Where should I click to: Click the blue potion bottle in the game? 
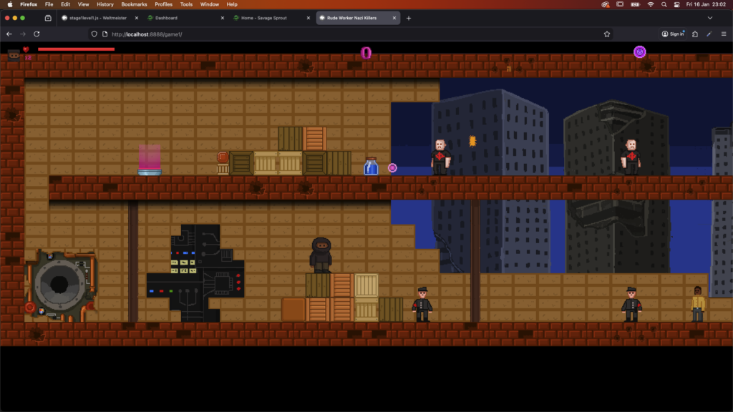[x=371, y=167]
